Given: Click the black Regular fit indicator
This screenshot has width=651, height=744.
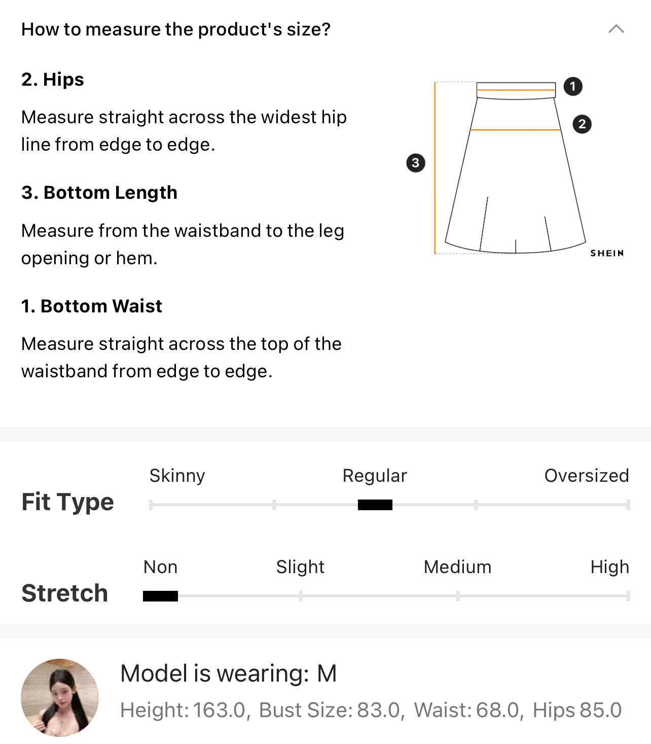Looking at the screenshot, I should click(x=375, y=505).
